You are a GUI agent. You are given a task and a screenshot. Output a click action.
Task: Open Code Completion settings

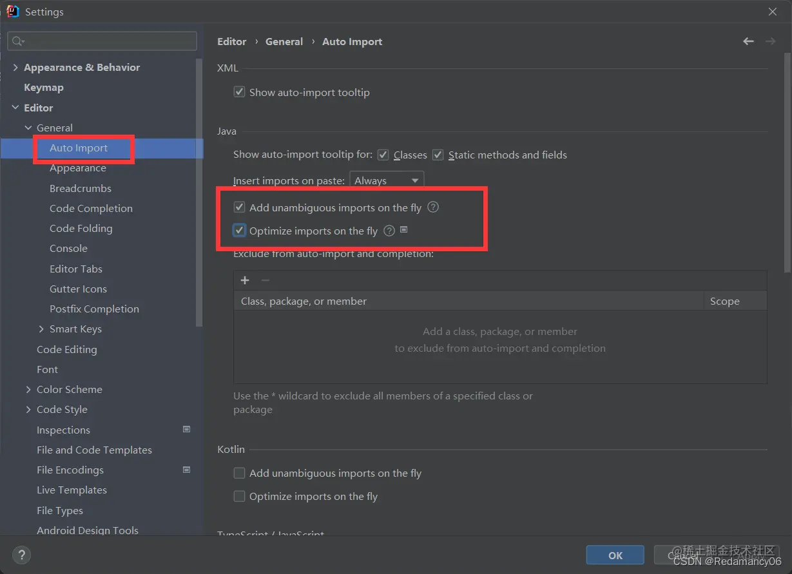point(91,208)
